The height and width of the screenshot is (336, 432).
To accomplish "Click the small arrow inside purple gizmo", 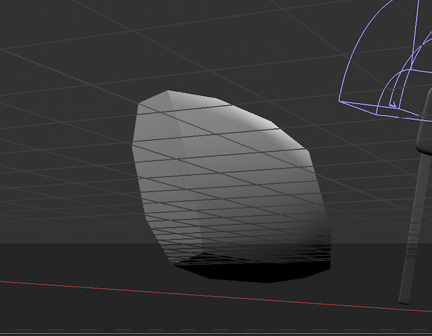I will click(393, 101).
